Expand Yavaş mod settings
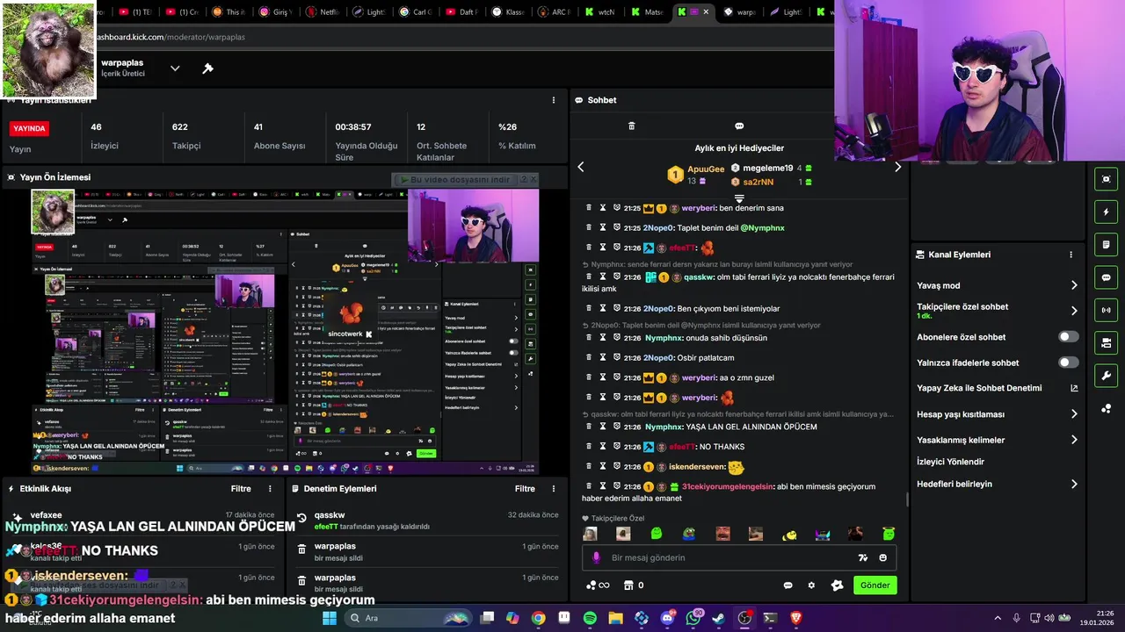This screenshot has height=632, width=1125. point(1074,285)
